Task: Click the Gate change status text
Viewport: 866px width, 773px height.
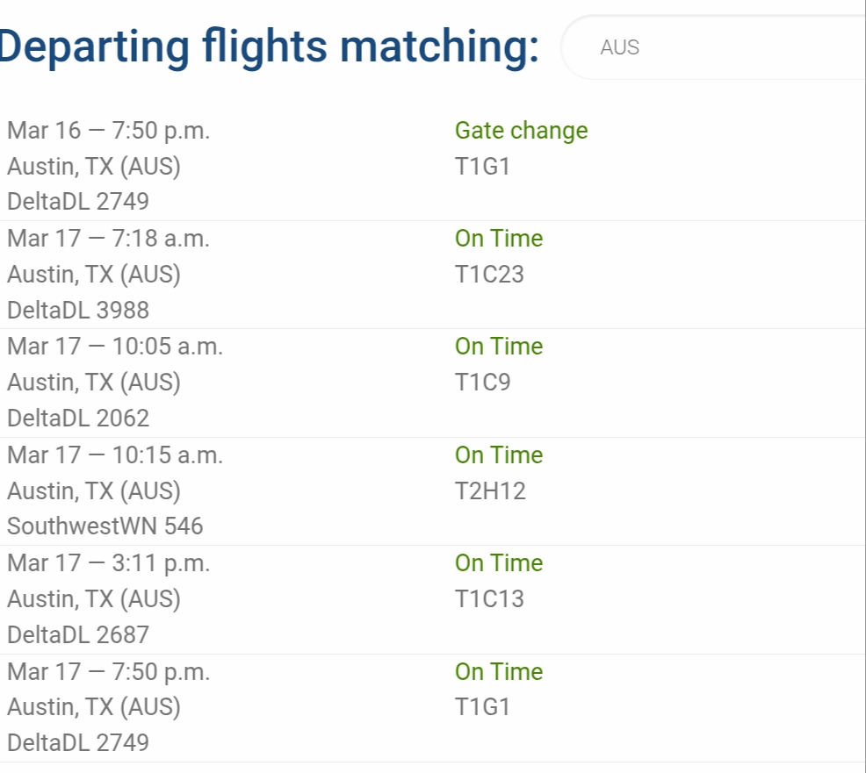Action: pos(521,131)
